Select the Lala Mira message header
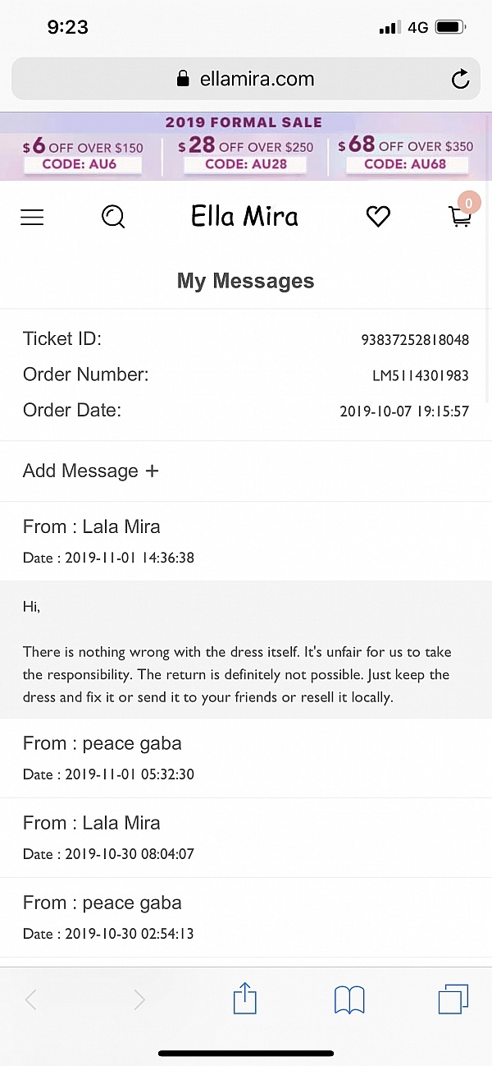Viewport: 492px width, 1066px height. 91,526
